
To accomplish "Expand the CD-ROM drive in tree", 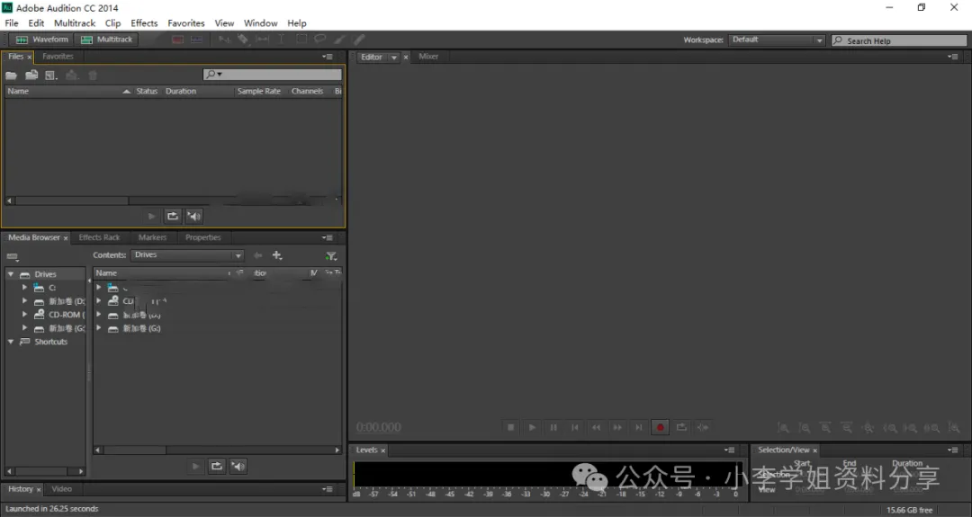I will click(x=24, y=315).
